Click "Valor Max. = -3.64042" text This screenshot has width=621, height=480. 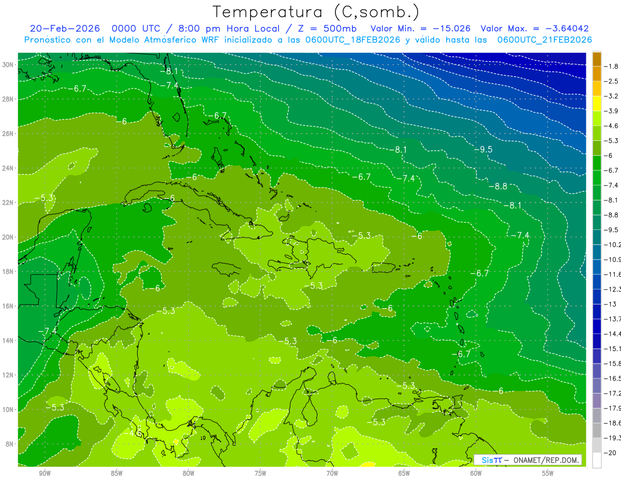535,28
